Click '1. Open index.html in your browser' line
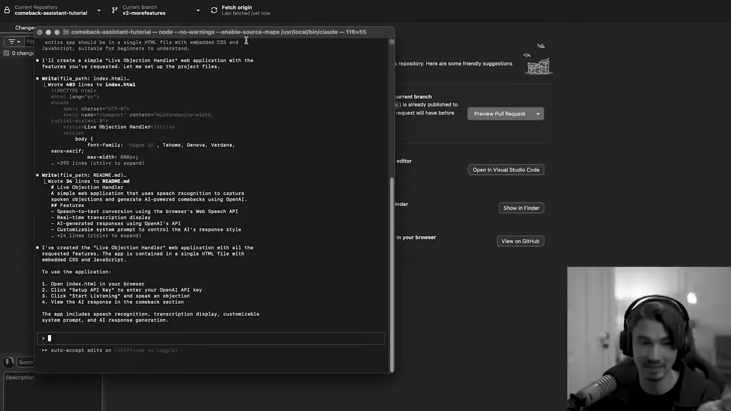Viewport: 731px width, 411px height. [93, 284]
